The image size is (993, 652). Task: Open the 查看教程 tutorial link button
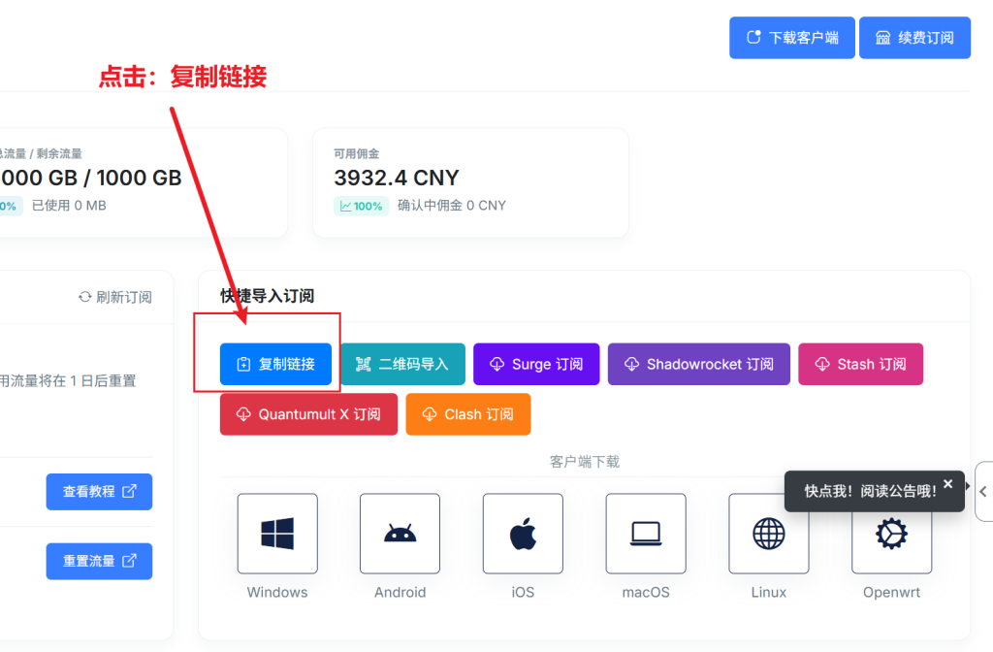pyautogui.click(x=99, y=492)
